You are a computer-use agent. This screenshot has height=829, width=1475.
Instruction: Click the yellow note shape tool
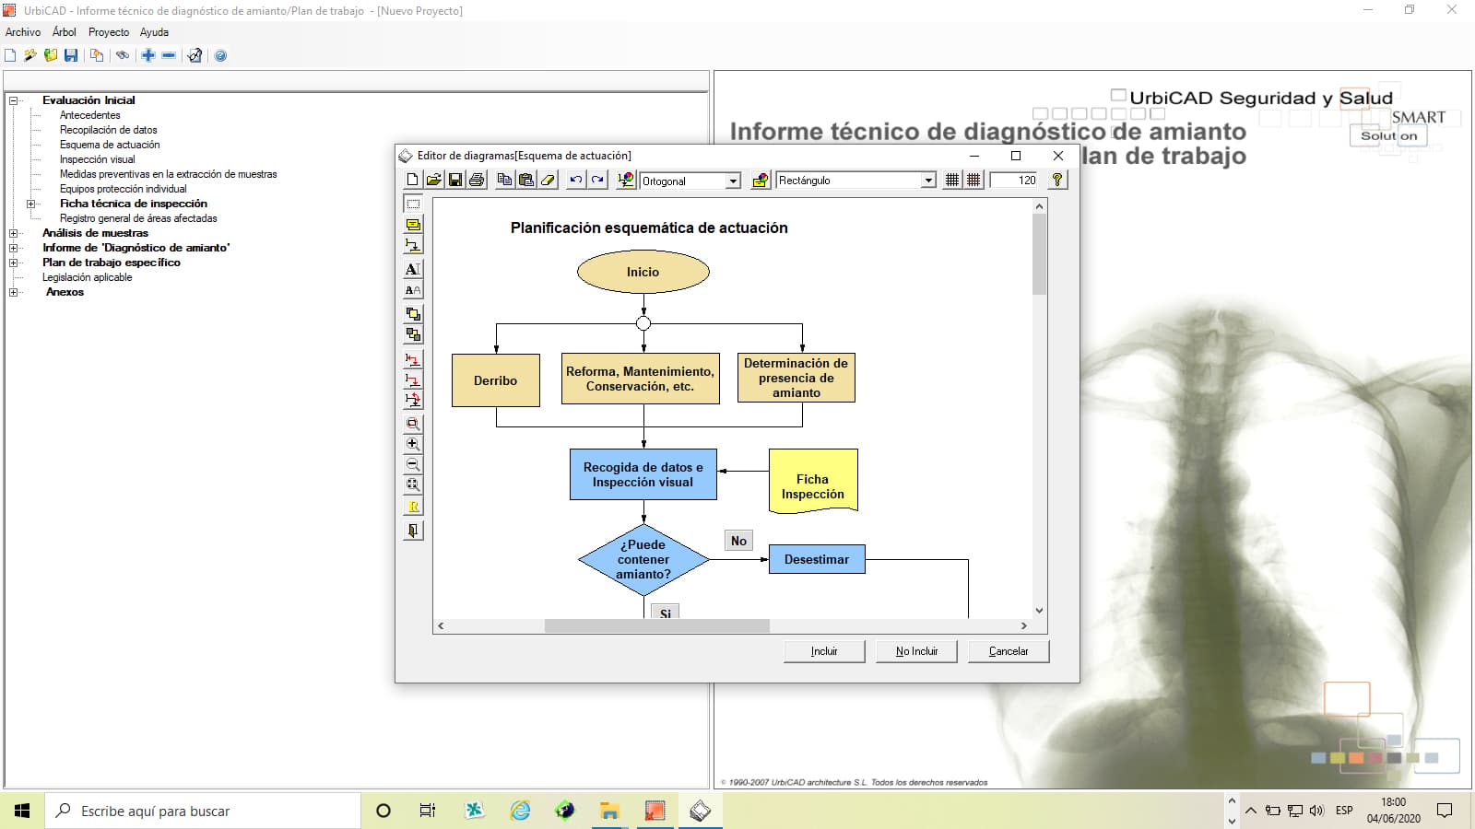413,225
